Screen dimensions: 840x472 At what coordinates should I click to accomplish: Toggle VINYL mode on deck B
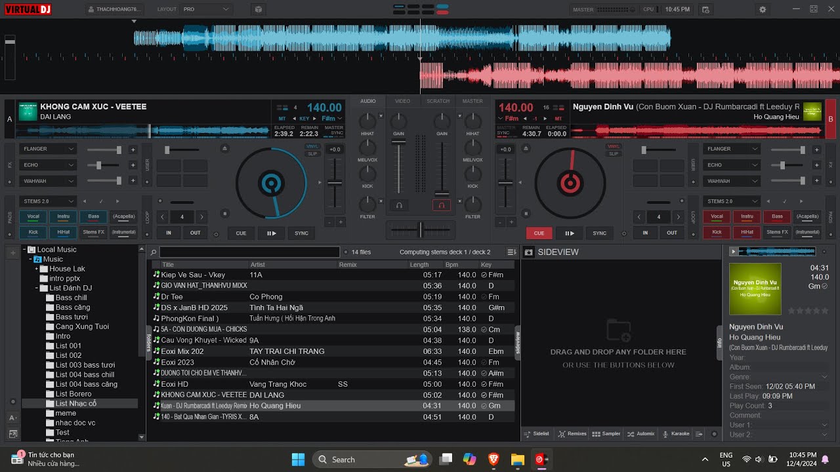click(x=614, y=146)
